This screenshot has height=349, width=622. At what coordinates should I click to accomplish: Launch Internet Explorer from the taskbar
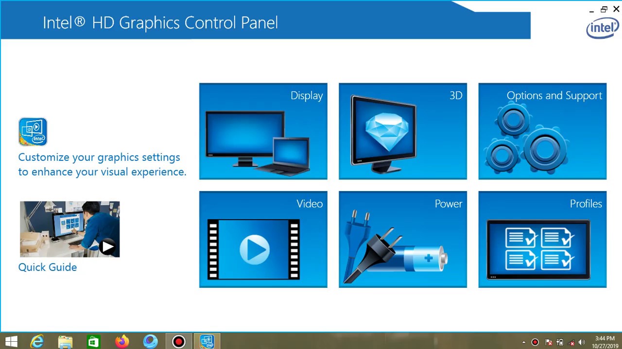click(37, 341)
